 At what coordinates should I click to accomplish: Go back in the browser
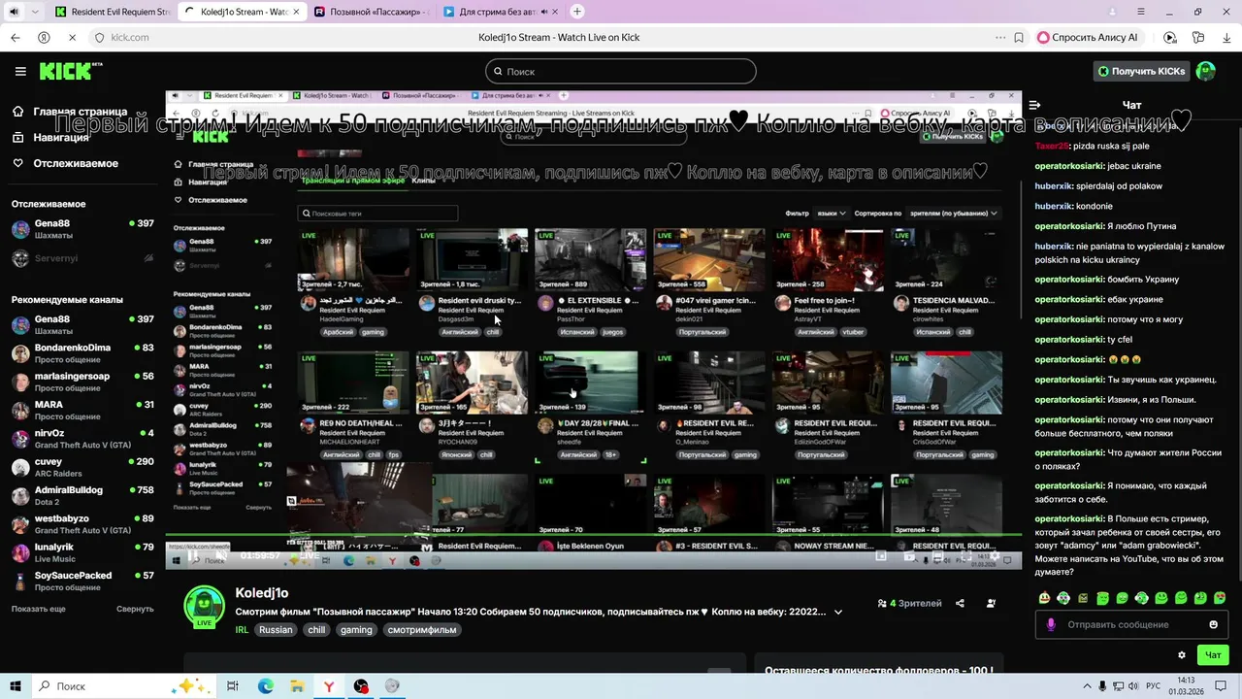click(x=15, y=37)
